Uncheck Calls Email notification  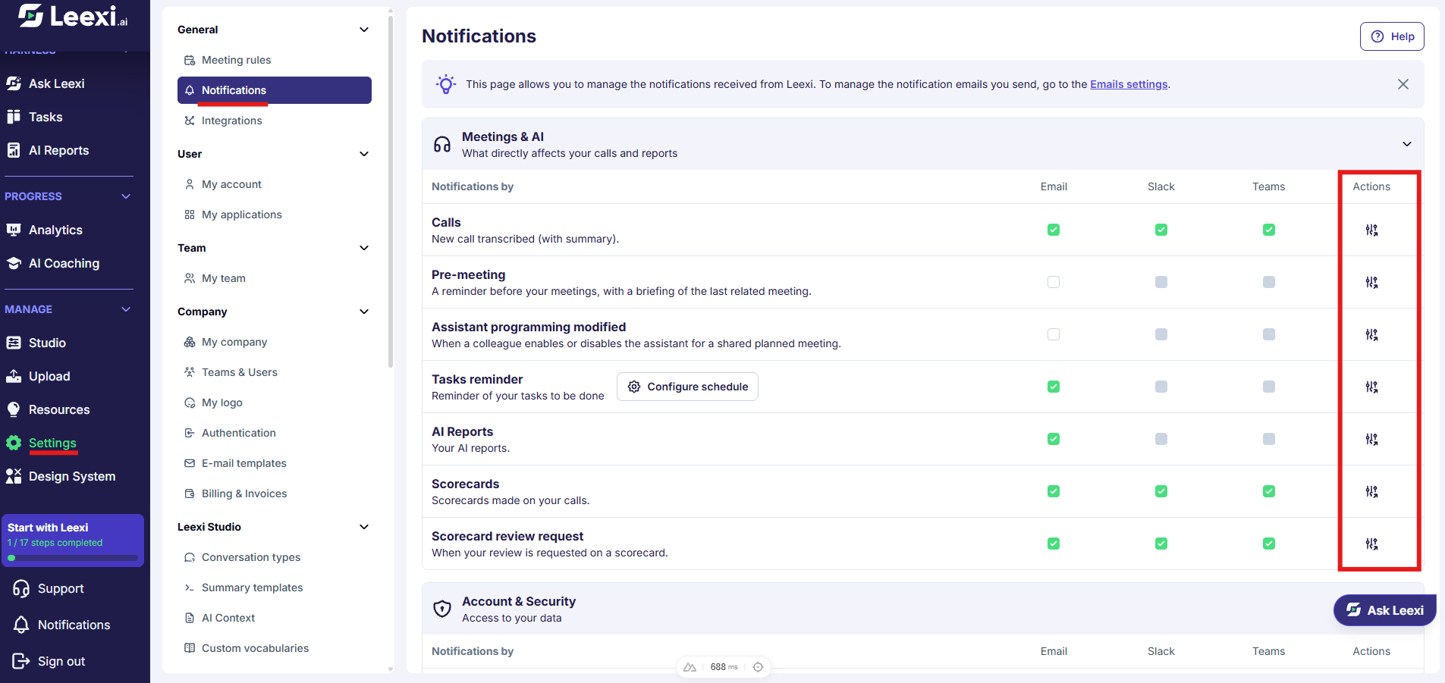click(1054, 230)
